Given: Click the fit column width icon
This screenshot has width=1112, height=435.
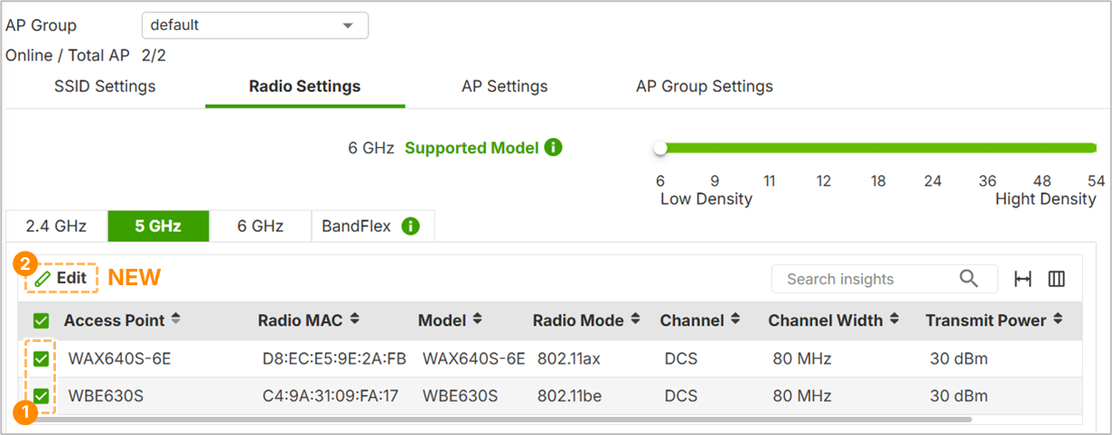Looking at the screenshot, I should (x=1023, y=280).
